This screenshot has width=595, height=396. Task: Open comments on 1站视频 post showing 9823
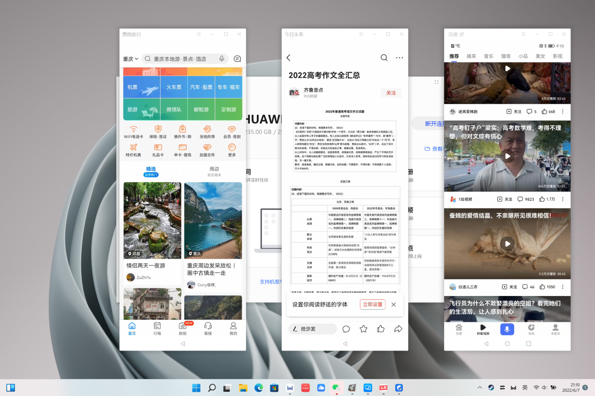(526, 199)
